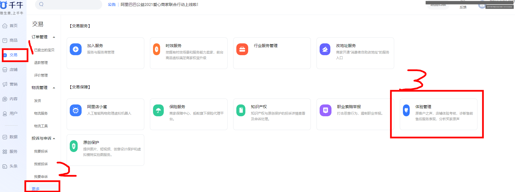Open the 阿里店小蜜 robot icon
The image size is (515, 192).
tap(76, 110)
